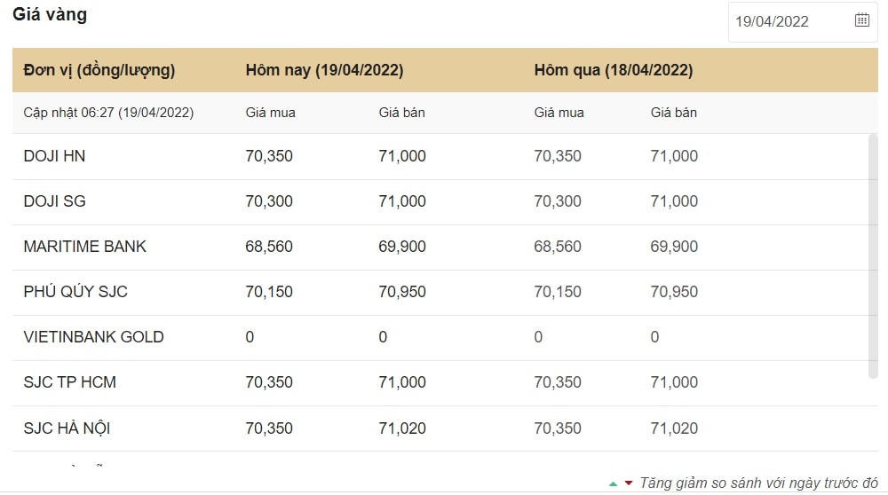The width and height of the screenshot is (888, 495).
Task: Click PHÚ QÚY SJC today's sell price 70,950
Action: 402,292
